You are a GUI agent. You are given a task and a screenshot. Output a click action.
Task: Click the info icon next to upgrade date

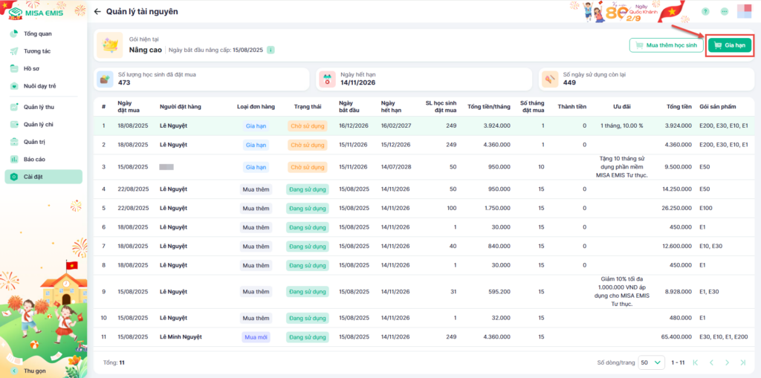tap(271, 50)
